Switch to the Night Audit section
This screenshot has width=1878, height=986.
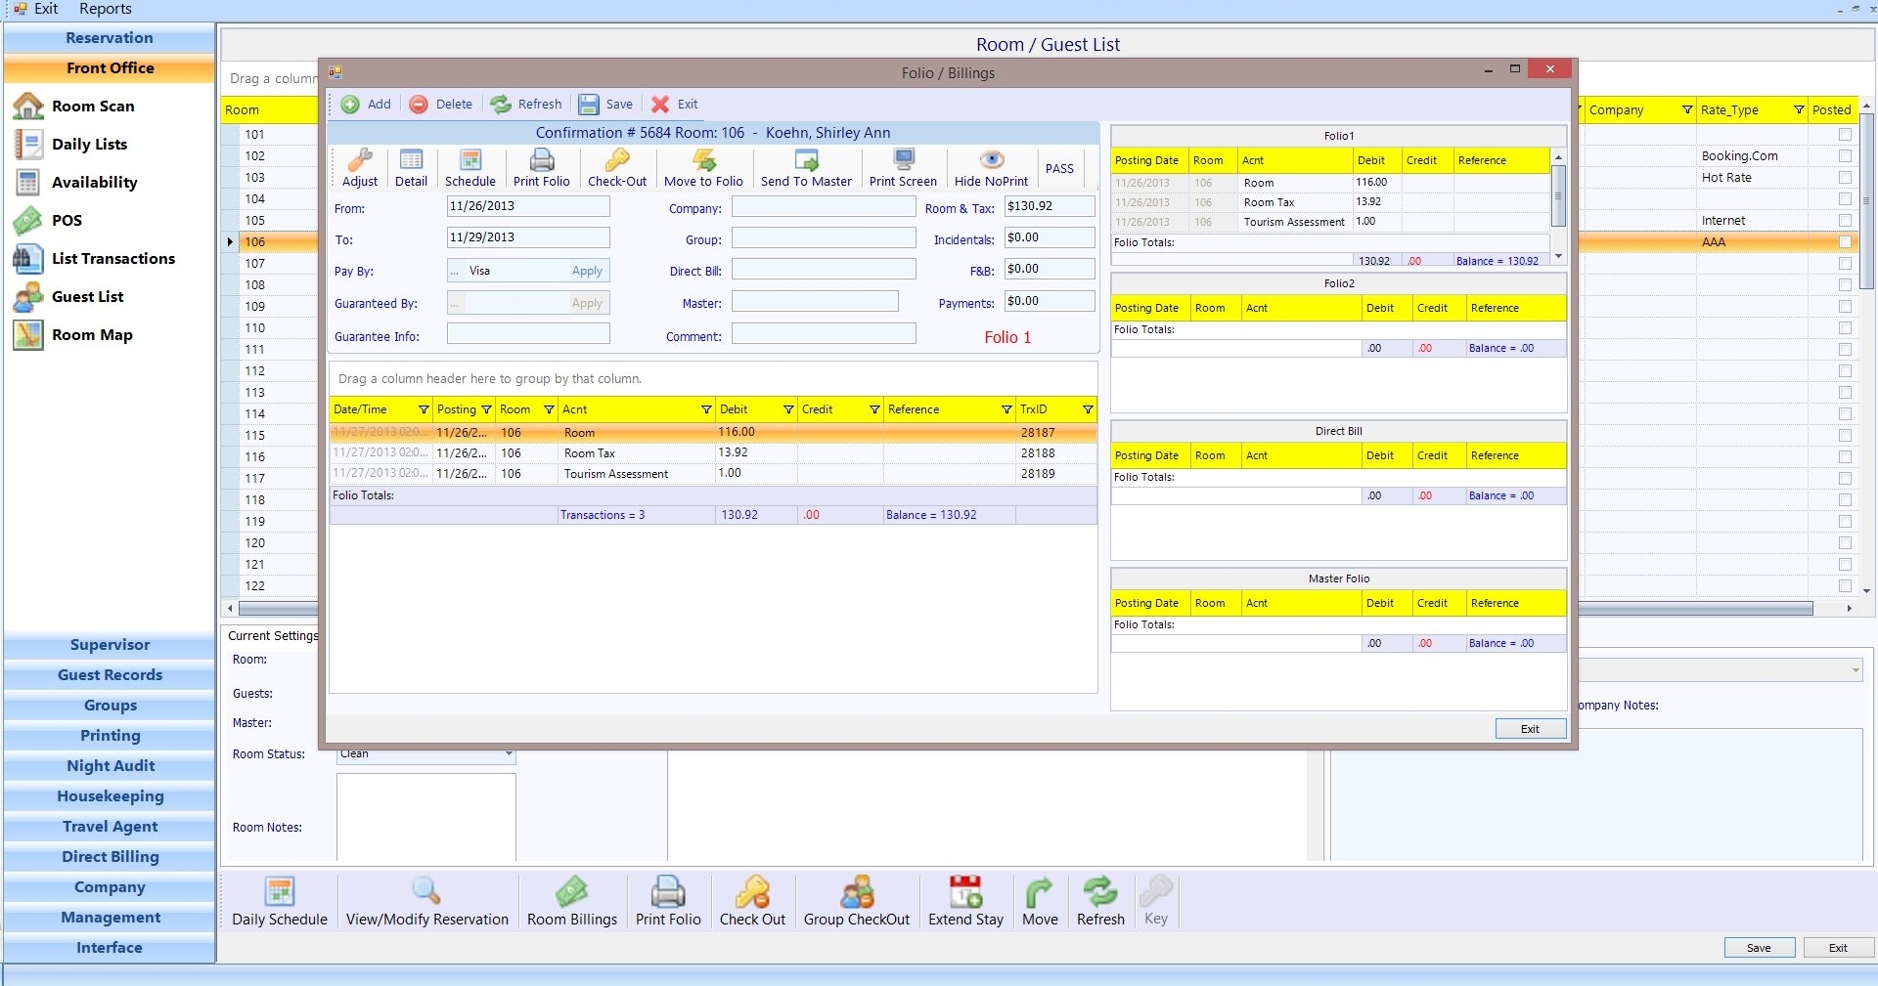pos(110,766)
